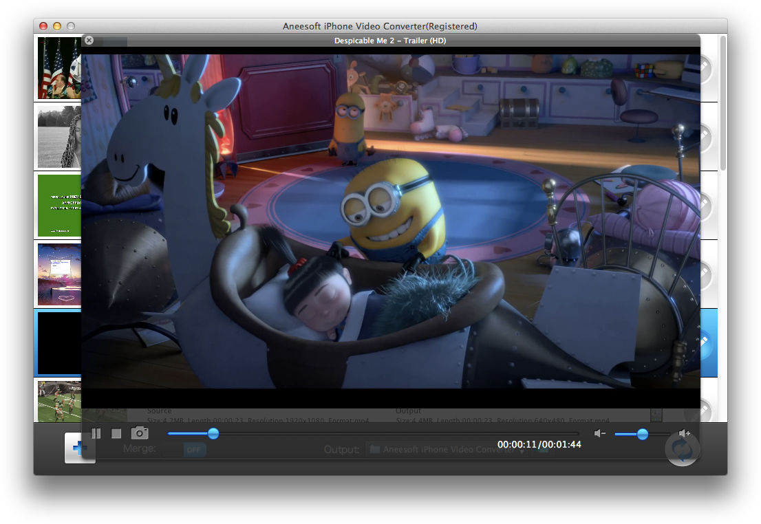The height and width of the screenshot is (524, 761).
Task: Click the playback seek bar handle
Action: point(213,433)
